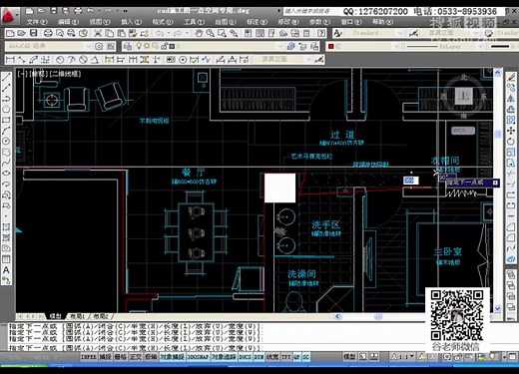Click the Zoom Realtime magnifier icon
Image resolution: width=519 pixels, height=374 pixels.
[210, 33]
